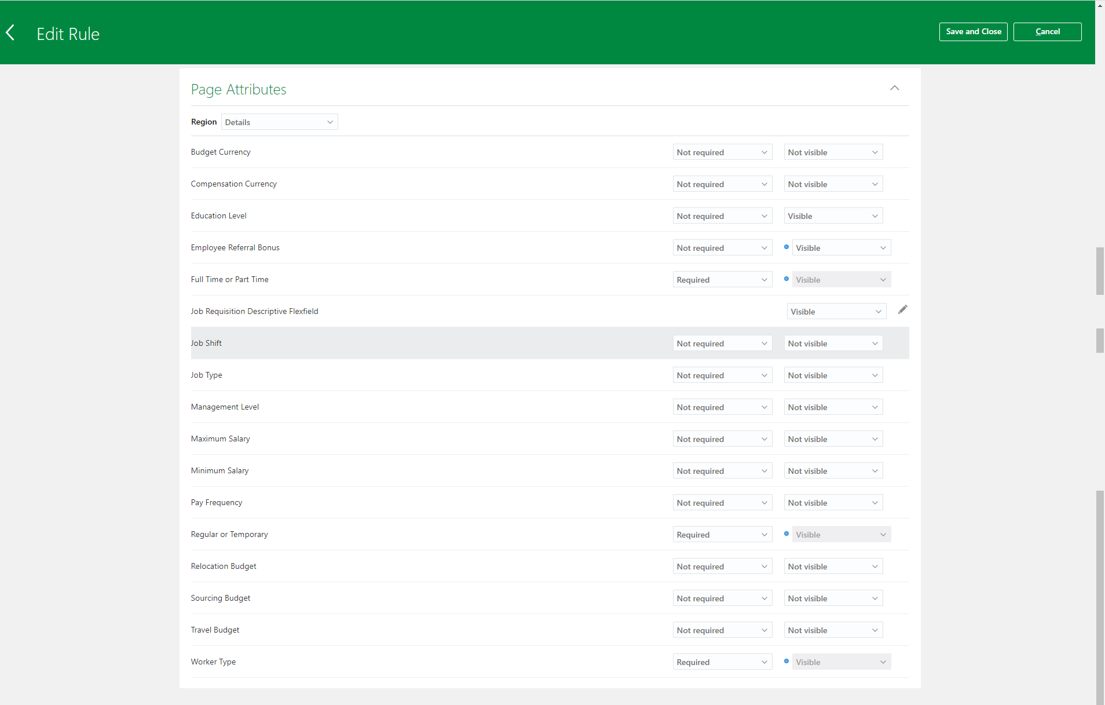The image size is (1105, 705).
Task: Change Job Shift from Not required
Action: point(722,343)
